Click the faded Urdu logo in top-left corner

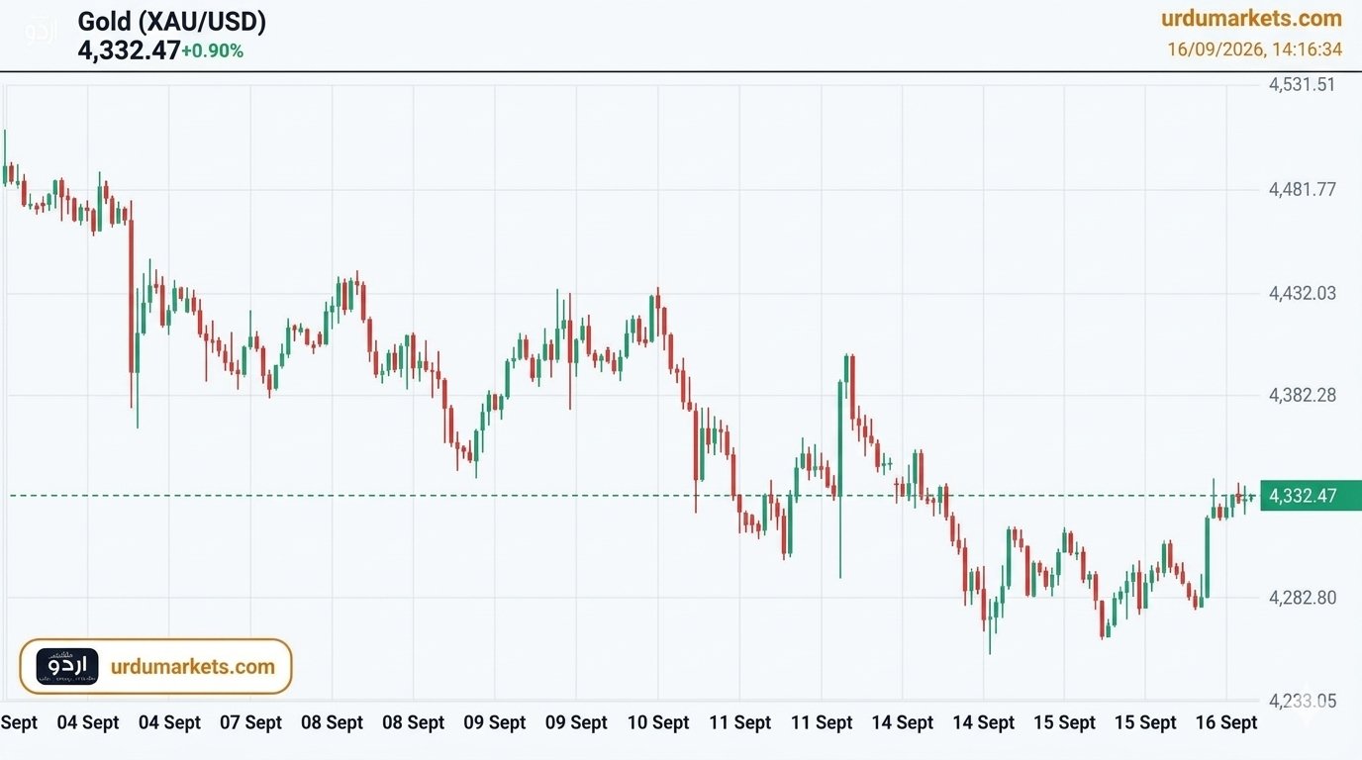[42, 31]
